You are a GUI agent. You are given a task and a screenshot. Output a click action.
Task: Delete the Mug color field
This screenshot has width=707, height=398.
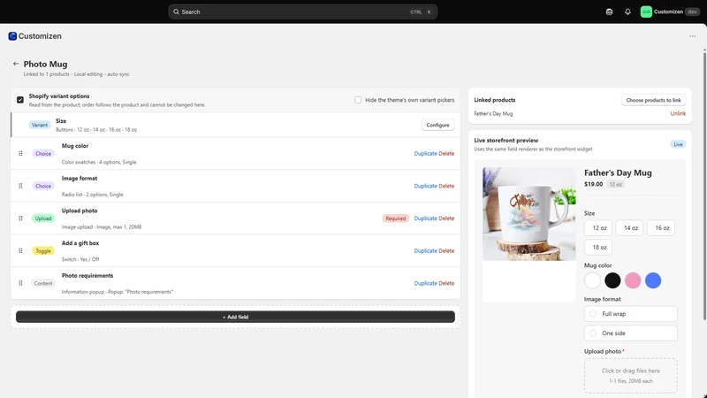tap(446, 153)
